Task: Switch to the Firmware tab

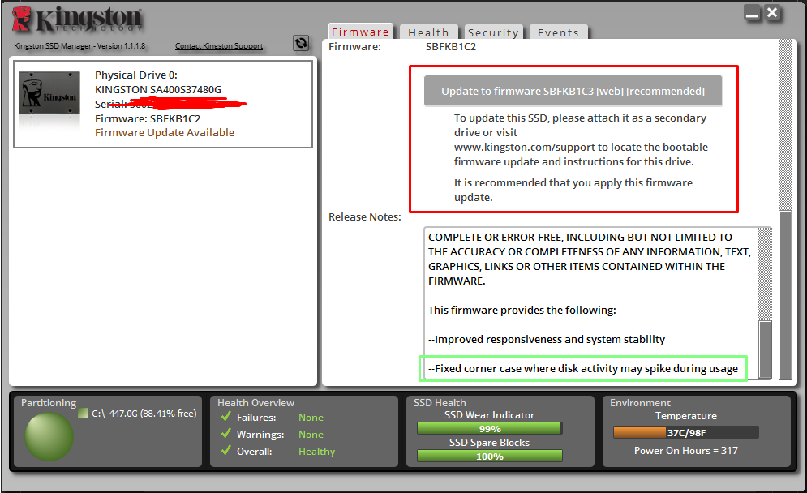Action: 360,32
